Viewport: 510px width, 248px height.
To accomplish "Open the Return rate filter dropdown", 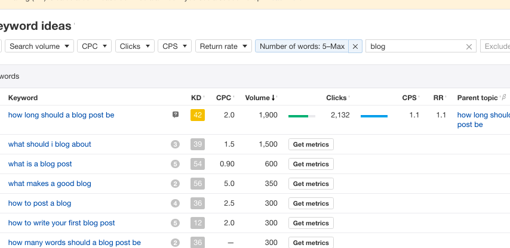I will 223,46.
